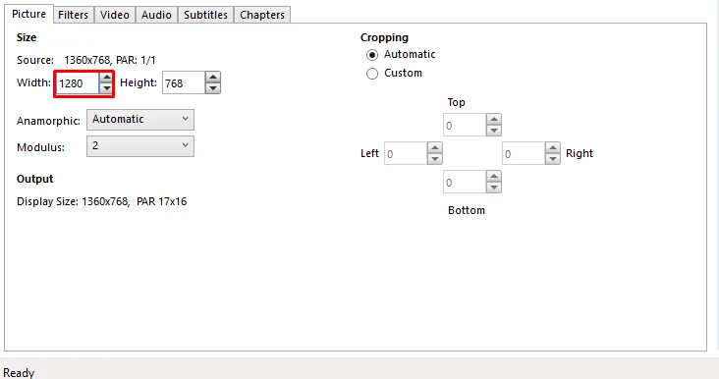Select the Custom cropping radio button
Viewport: 719px width, 379px height.
coord(372,74)
